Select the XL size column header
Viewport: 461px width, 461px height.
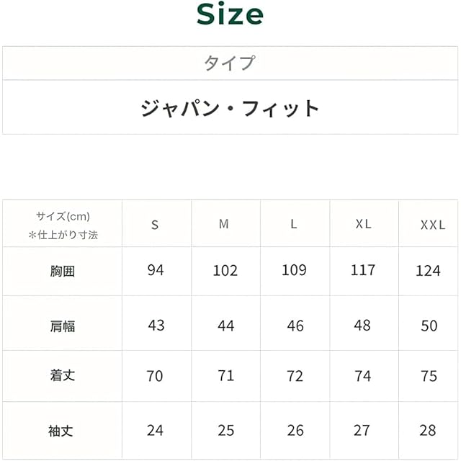(364, 224)
